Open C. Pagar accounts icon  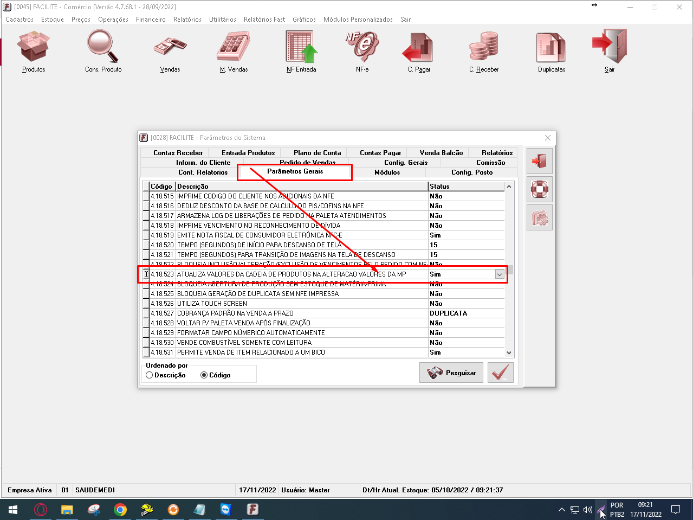(x=419, y=46)
